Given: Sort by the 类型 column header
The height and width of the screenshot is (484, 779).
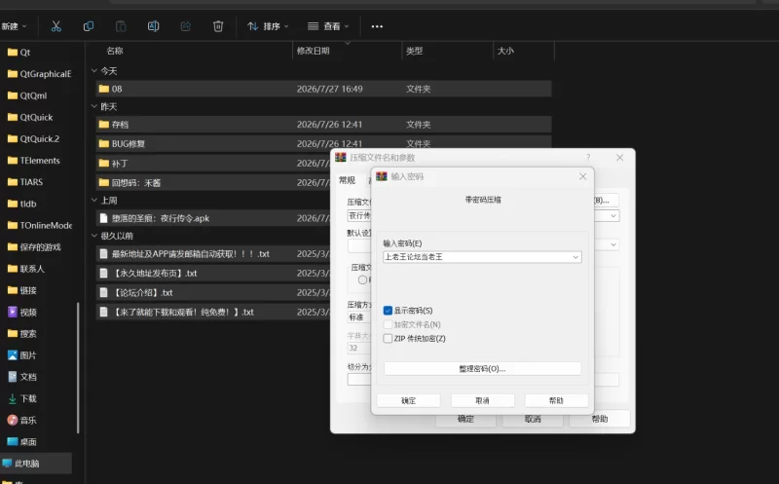Looking at the screenshot, I should point(415,51).
